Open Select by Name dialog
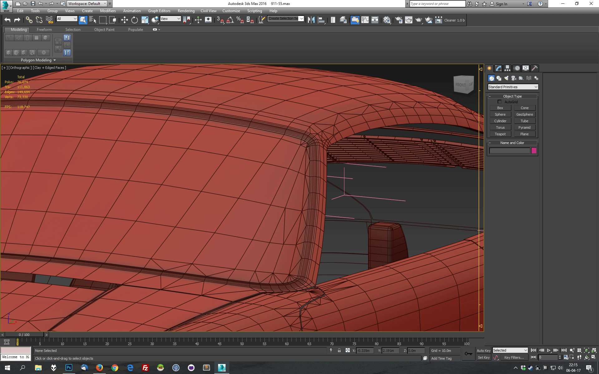The width and height of the screenshot is (599, 374). coord(93,20)
